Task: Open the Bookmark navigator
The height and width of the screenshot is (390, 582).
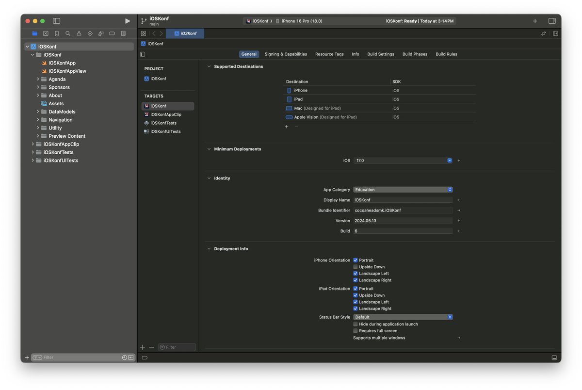Action: coord(57,33)
